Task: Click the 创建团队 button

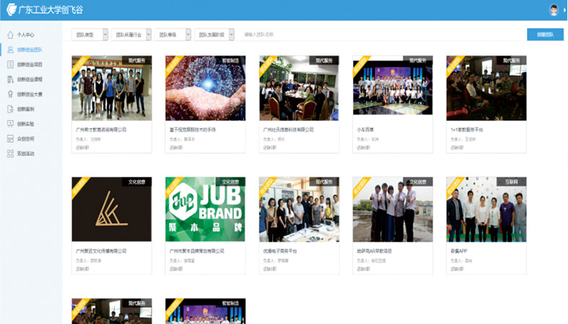Action: tap(545, 35)
